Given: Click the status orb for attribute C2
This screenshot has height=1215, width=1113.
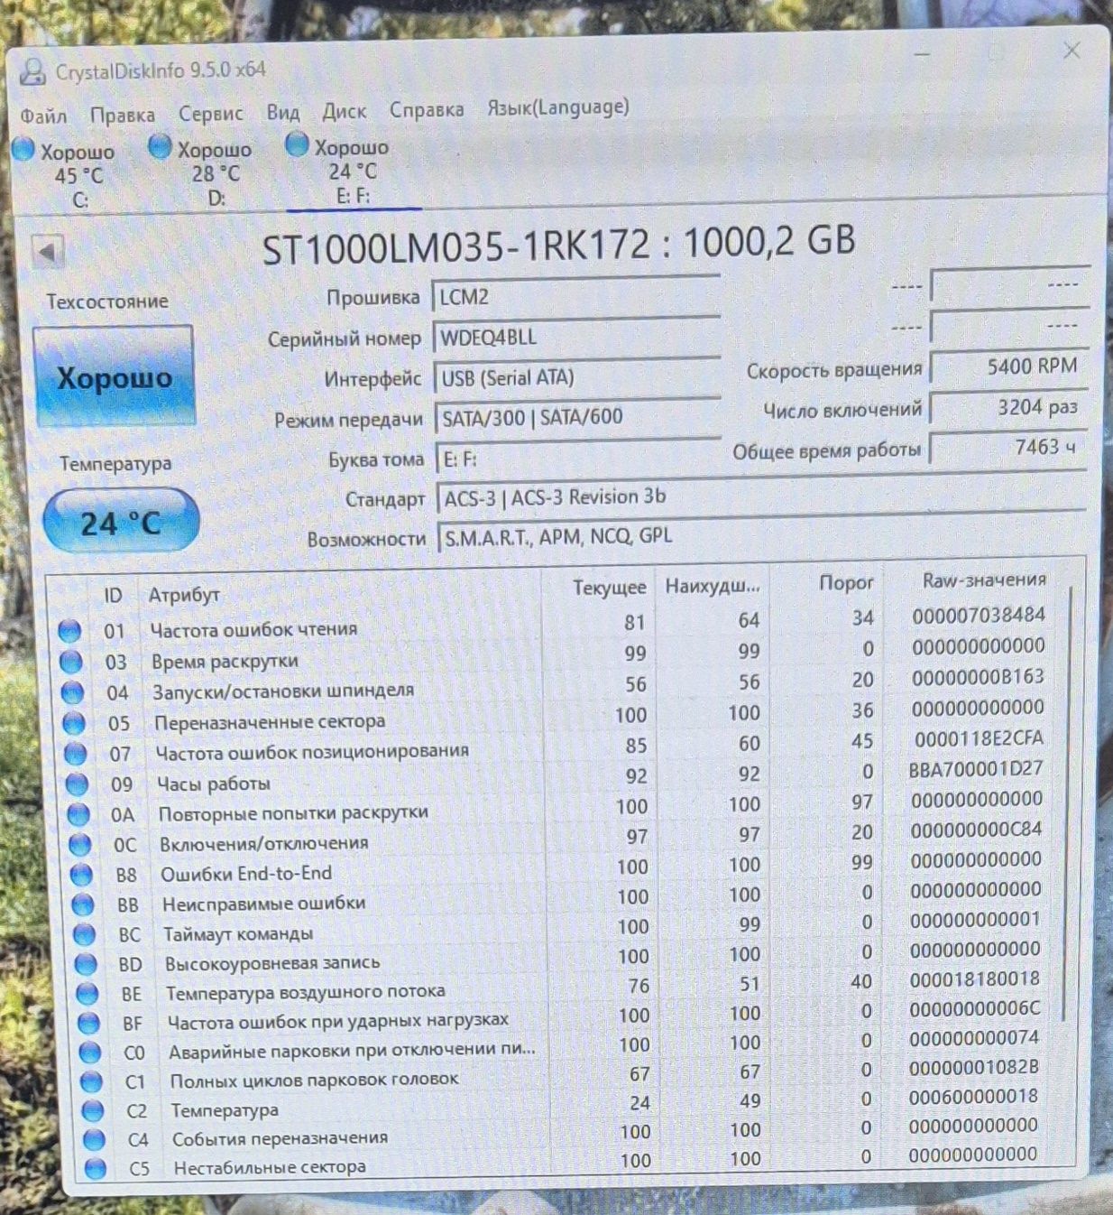Looking at the screenshot, I should [x=92, y=1109].
